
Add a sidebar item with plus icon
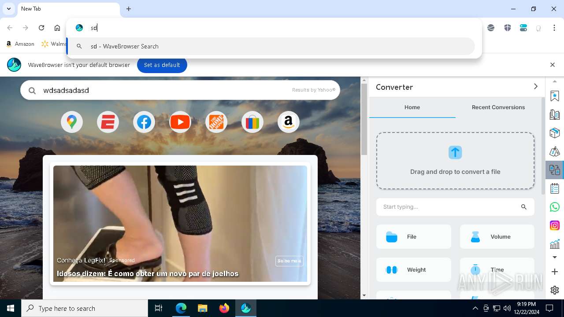click(555, 272)
